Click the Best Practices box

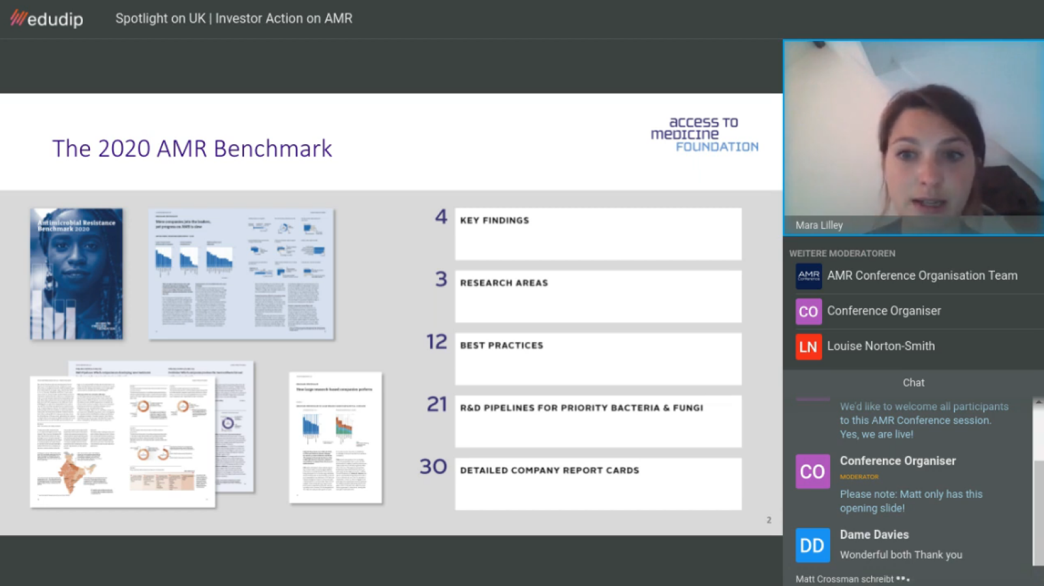[598, 359]
